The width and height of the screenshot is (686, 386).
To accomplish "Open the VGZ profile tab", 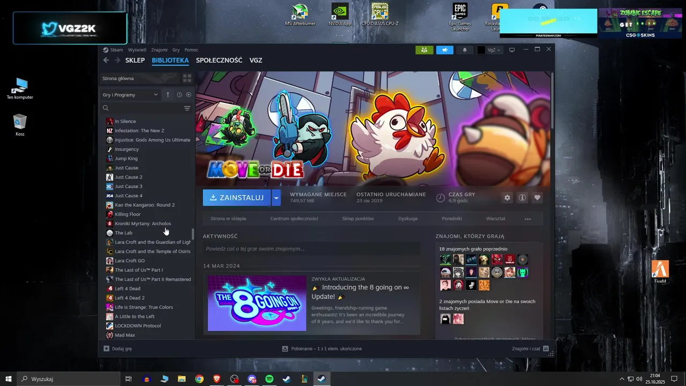I will tap(256, 61).
